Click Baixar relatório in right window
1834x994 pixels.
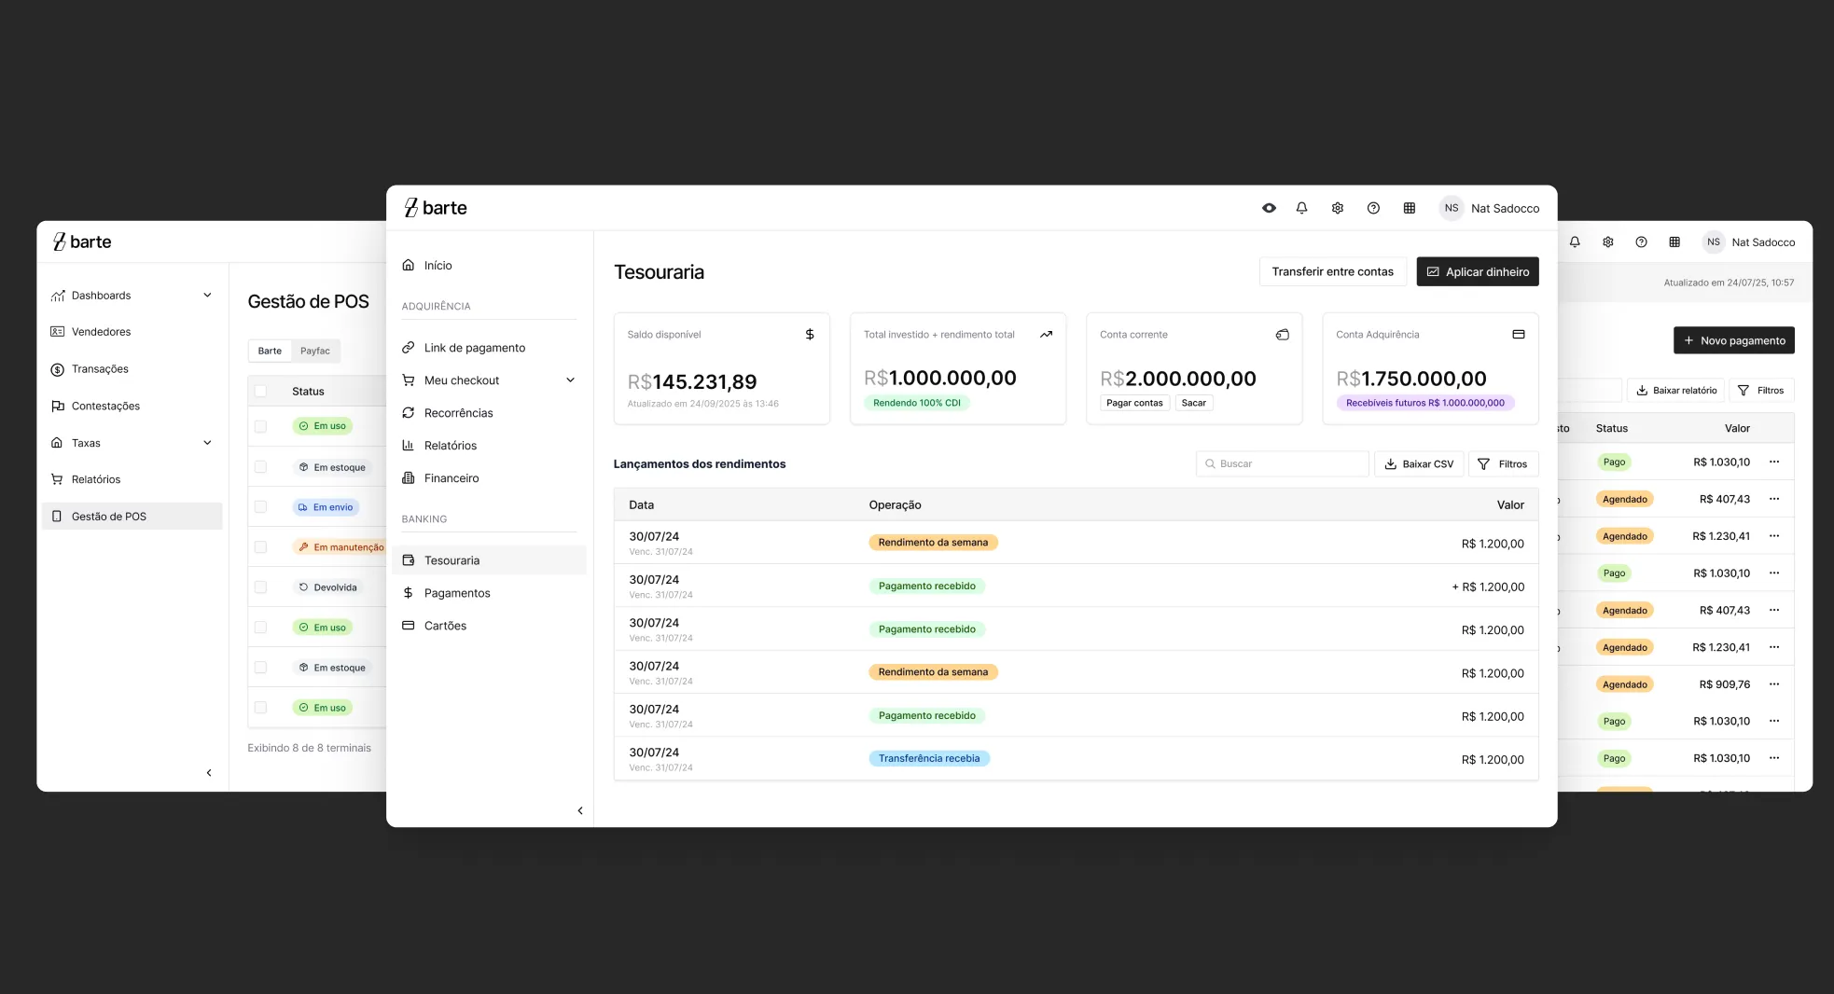[x=1676, y=390]
